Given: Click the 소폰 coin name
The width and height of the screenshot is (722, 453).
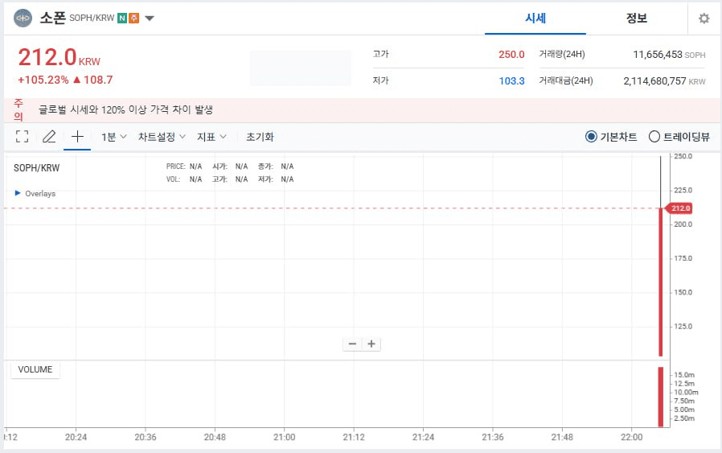Looking at the screenshot, I should (52, 18).
